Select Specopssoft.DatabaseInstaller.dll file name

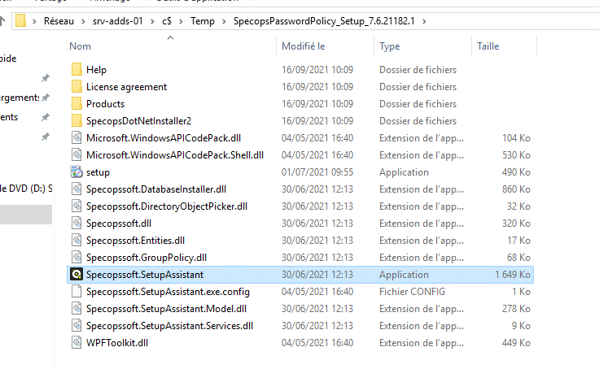click(156, 189)
